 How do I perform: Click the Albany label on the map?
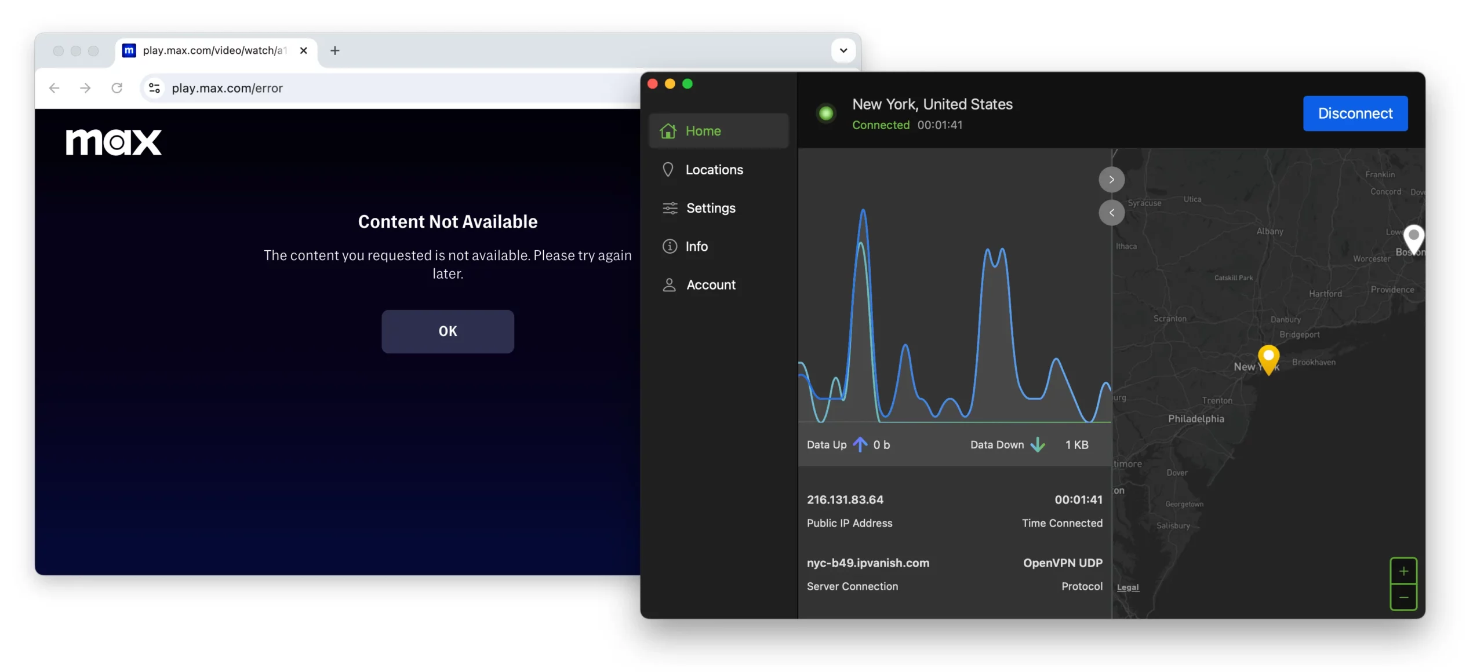1270,231
